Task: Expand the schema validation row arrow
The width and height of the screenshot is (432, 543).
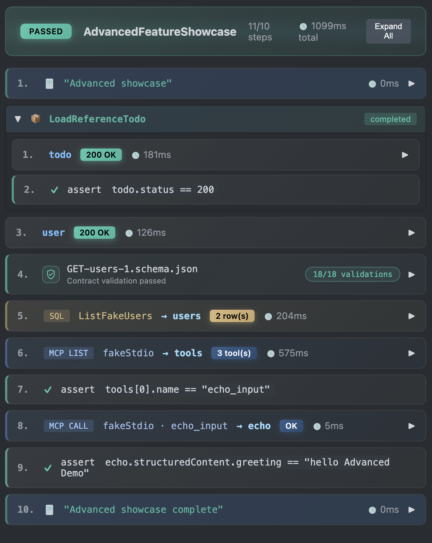Action: point(412,275)
